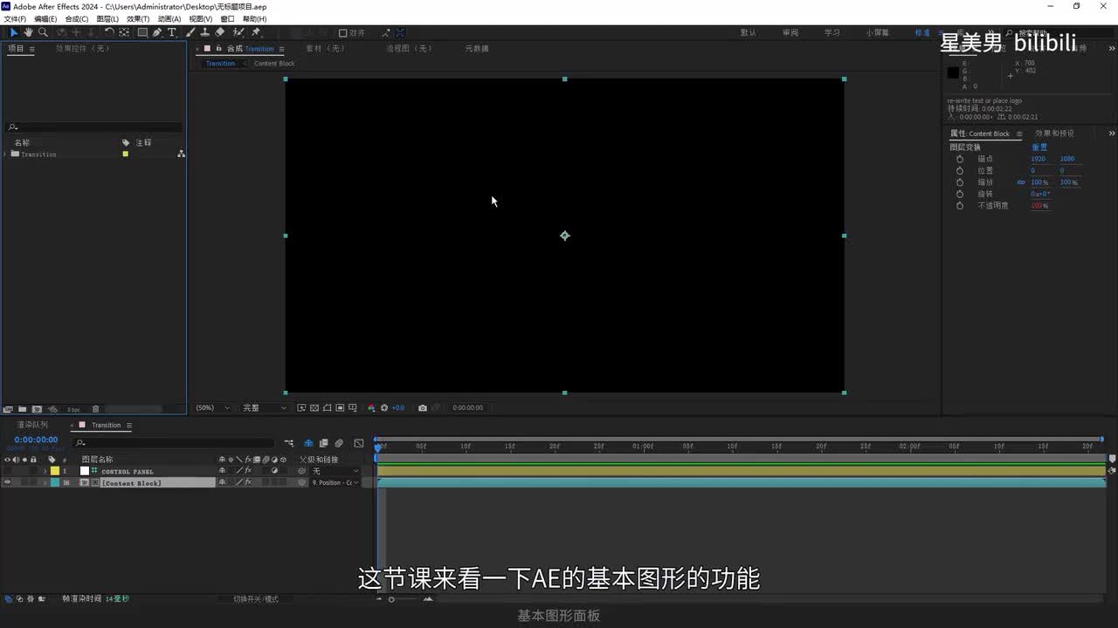Click the Project panel search field
Screen dimensions: 1118x628
94,127
